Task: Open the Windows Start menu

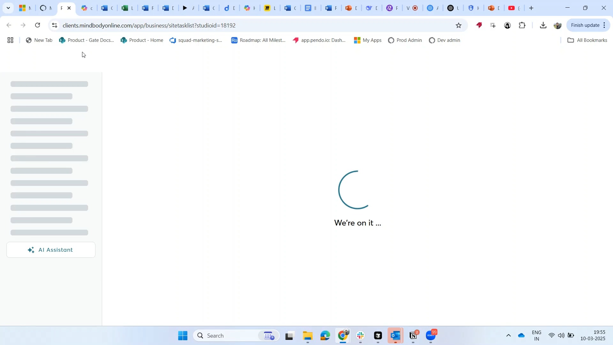Action: click(183, 336)
